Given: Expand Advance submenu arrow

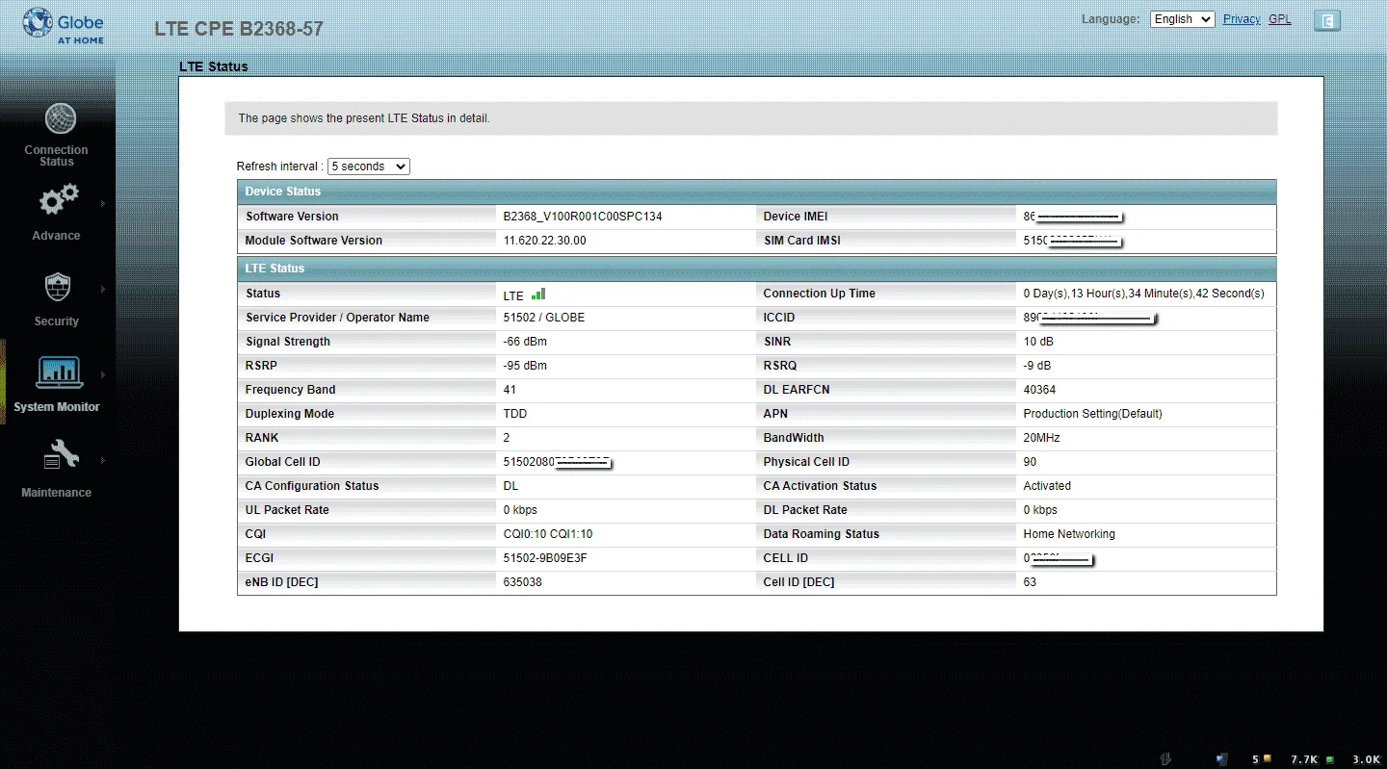Looking at the screenshot, I should [103, 203].
